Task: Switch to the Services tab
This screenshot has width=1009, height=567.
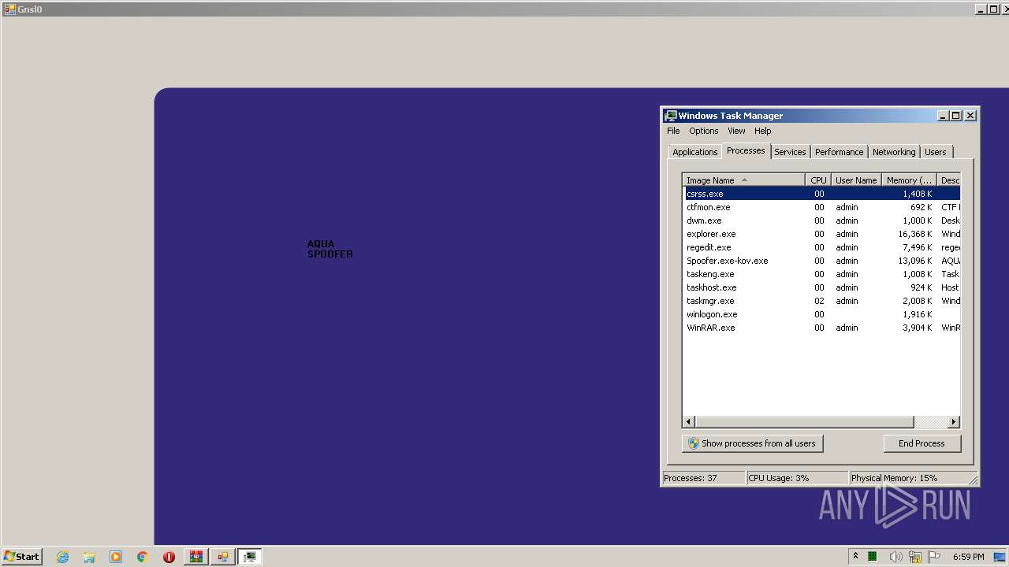Action: point(789,152)
